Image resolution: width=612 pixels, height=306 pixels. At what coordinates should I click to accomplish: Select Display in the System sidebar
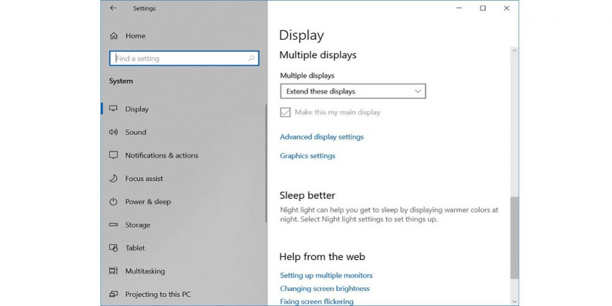tap(136, 109)
